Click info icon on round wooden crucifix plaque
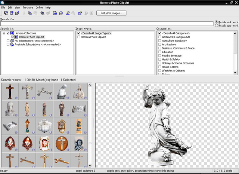This screenshot has height=174, width=239. (68, 150)
